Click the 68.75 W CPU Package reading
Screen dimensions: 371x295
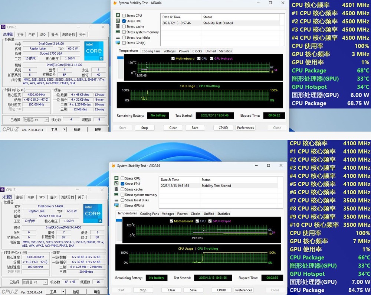[x=358, y=103]
